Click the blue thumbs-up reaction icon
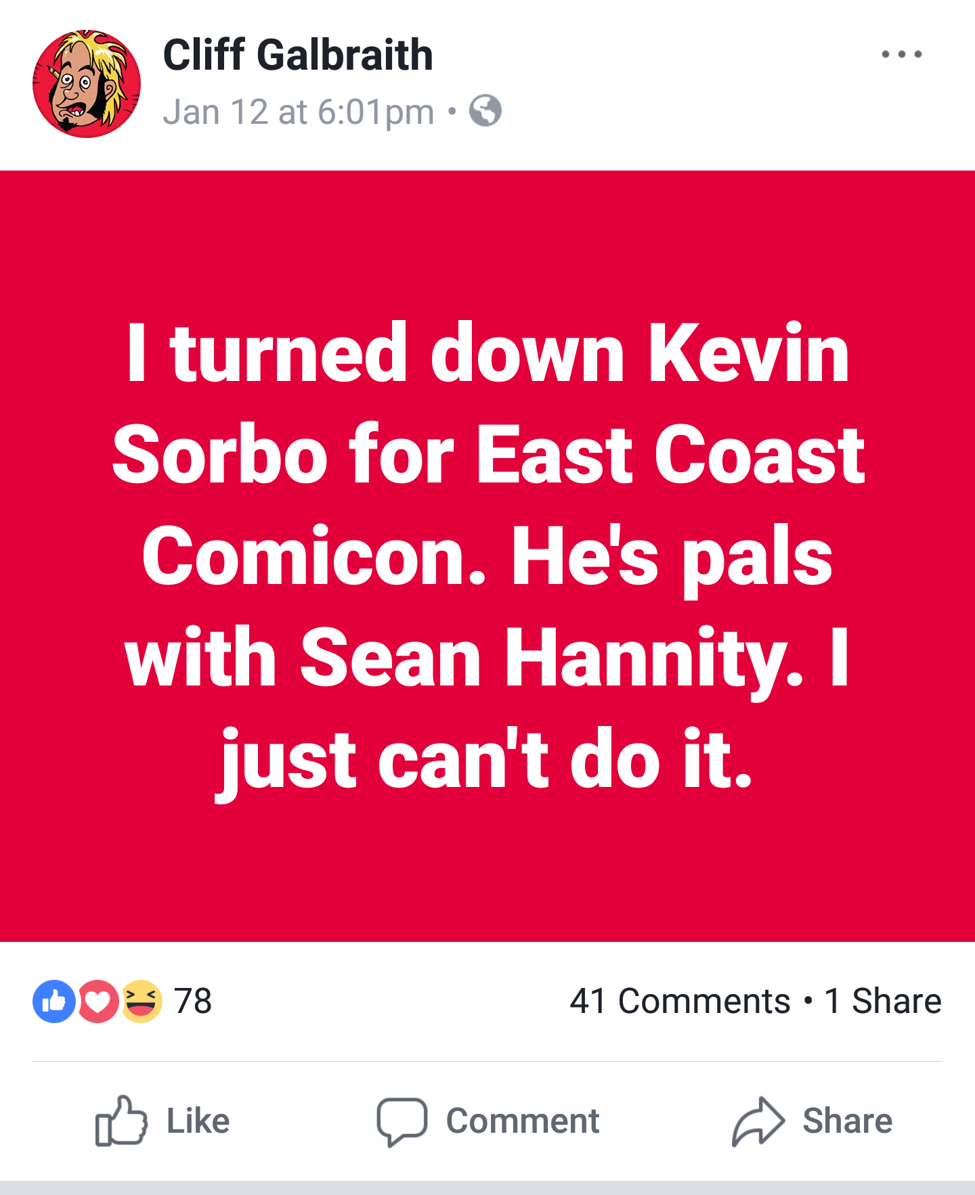The image size is (975, 1195). (x=53, y=1001)
